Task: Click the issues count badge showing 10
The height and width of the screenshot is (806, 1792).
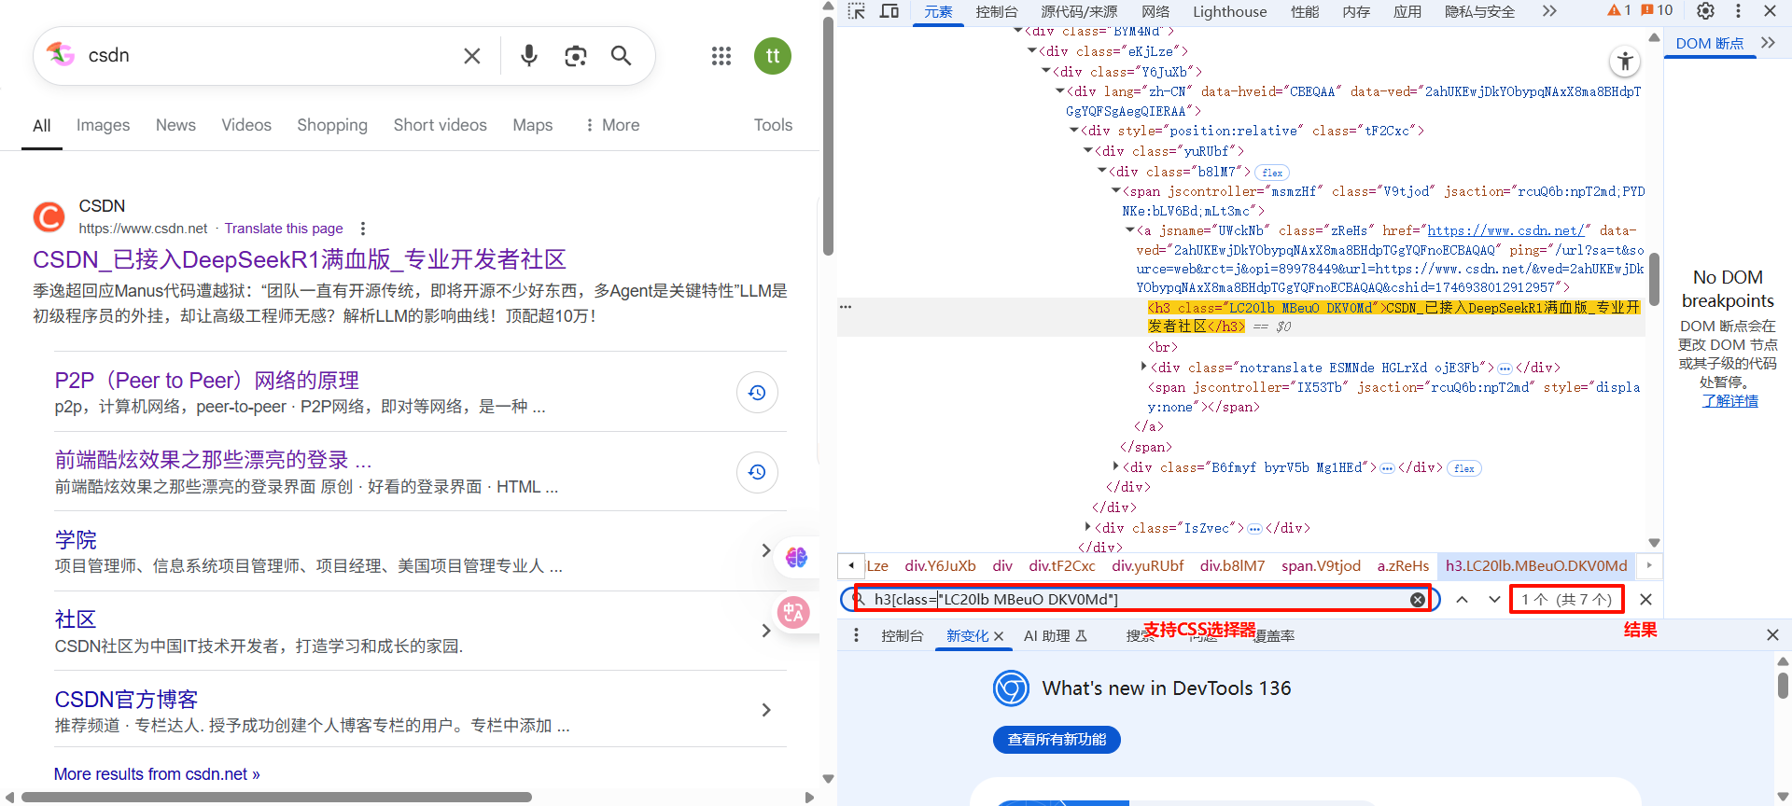Action: [1657, 10]
